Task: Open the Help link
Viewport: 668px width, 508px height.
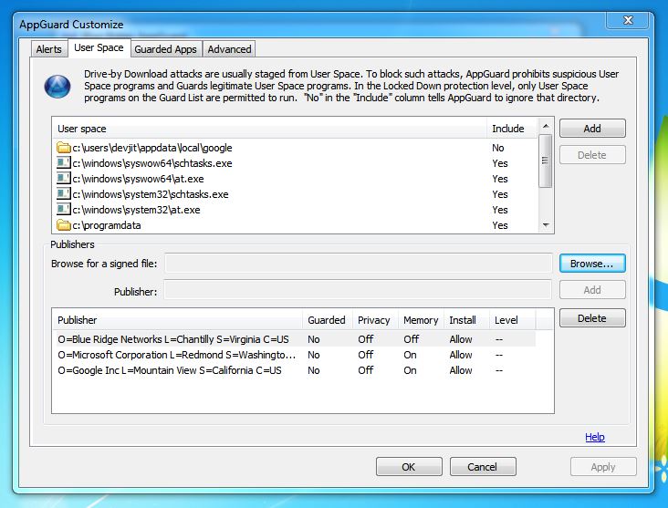Action: [595, 437]
